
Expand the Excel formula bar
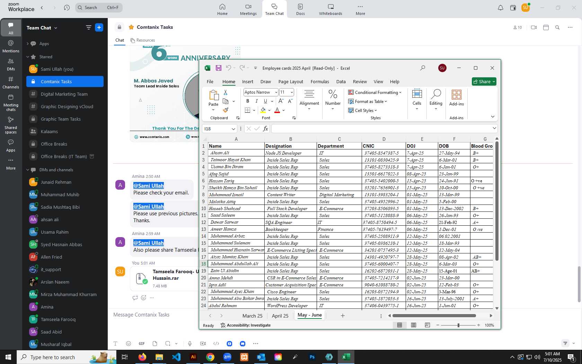(494, 128)
